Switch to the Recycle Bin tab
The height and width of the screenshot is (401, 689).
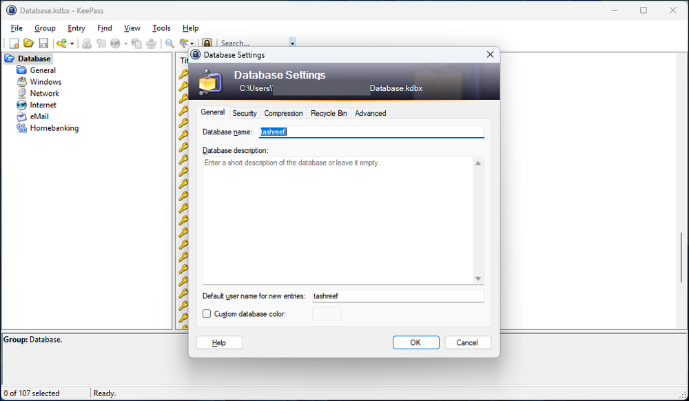(329, 113)
